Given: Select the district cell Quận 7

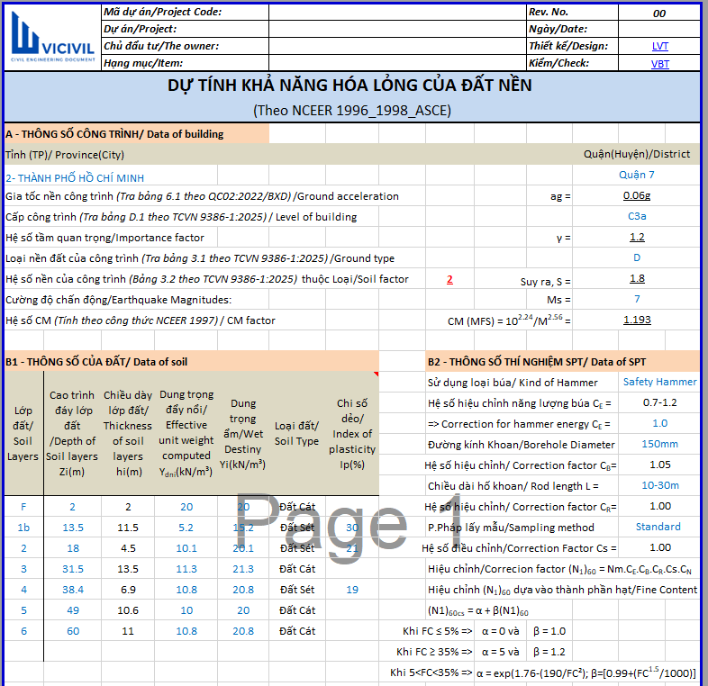Looking at the screenshot, I should (x=636, y=175).
